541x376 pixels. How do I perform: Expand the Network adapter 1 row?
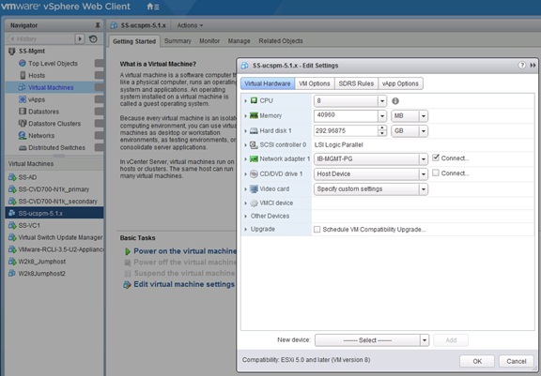tap(245, 159)
